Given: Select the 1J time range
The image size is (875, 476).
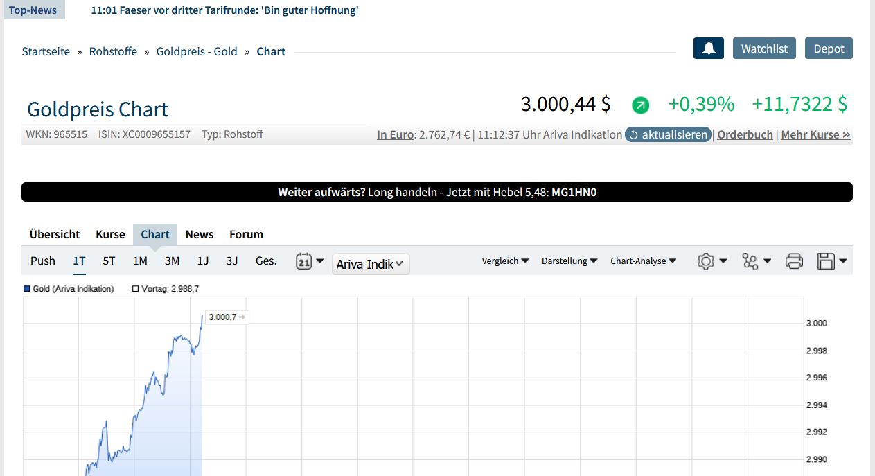Looking at the screenshot, I should pos(203,261).
